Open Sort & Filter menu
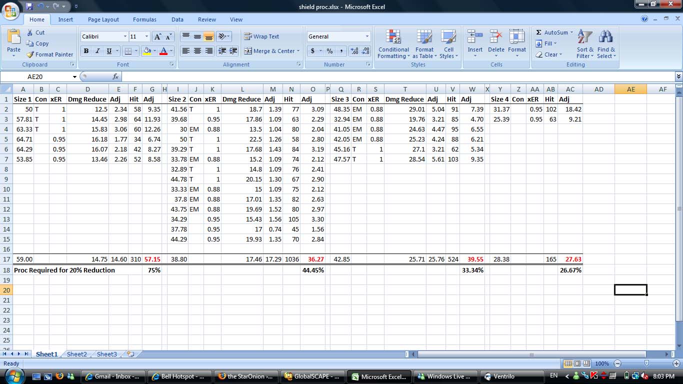Viewport: 683px width, 384px height. point(585,44)
